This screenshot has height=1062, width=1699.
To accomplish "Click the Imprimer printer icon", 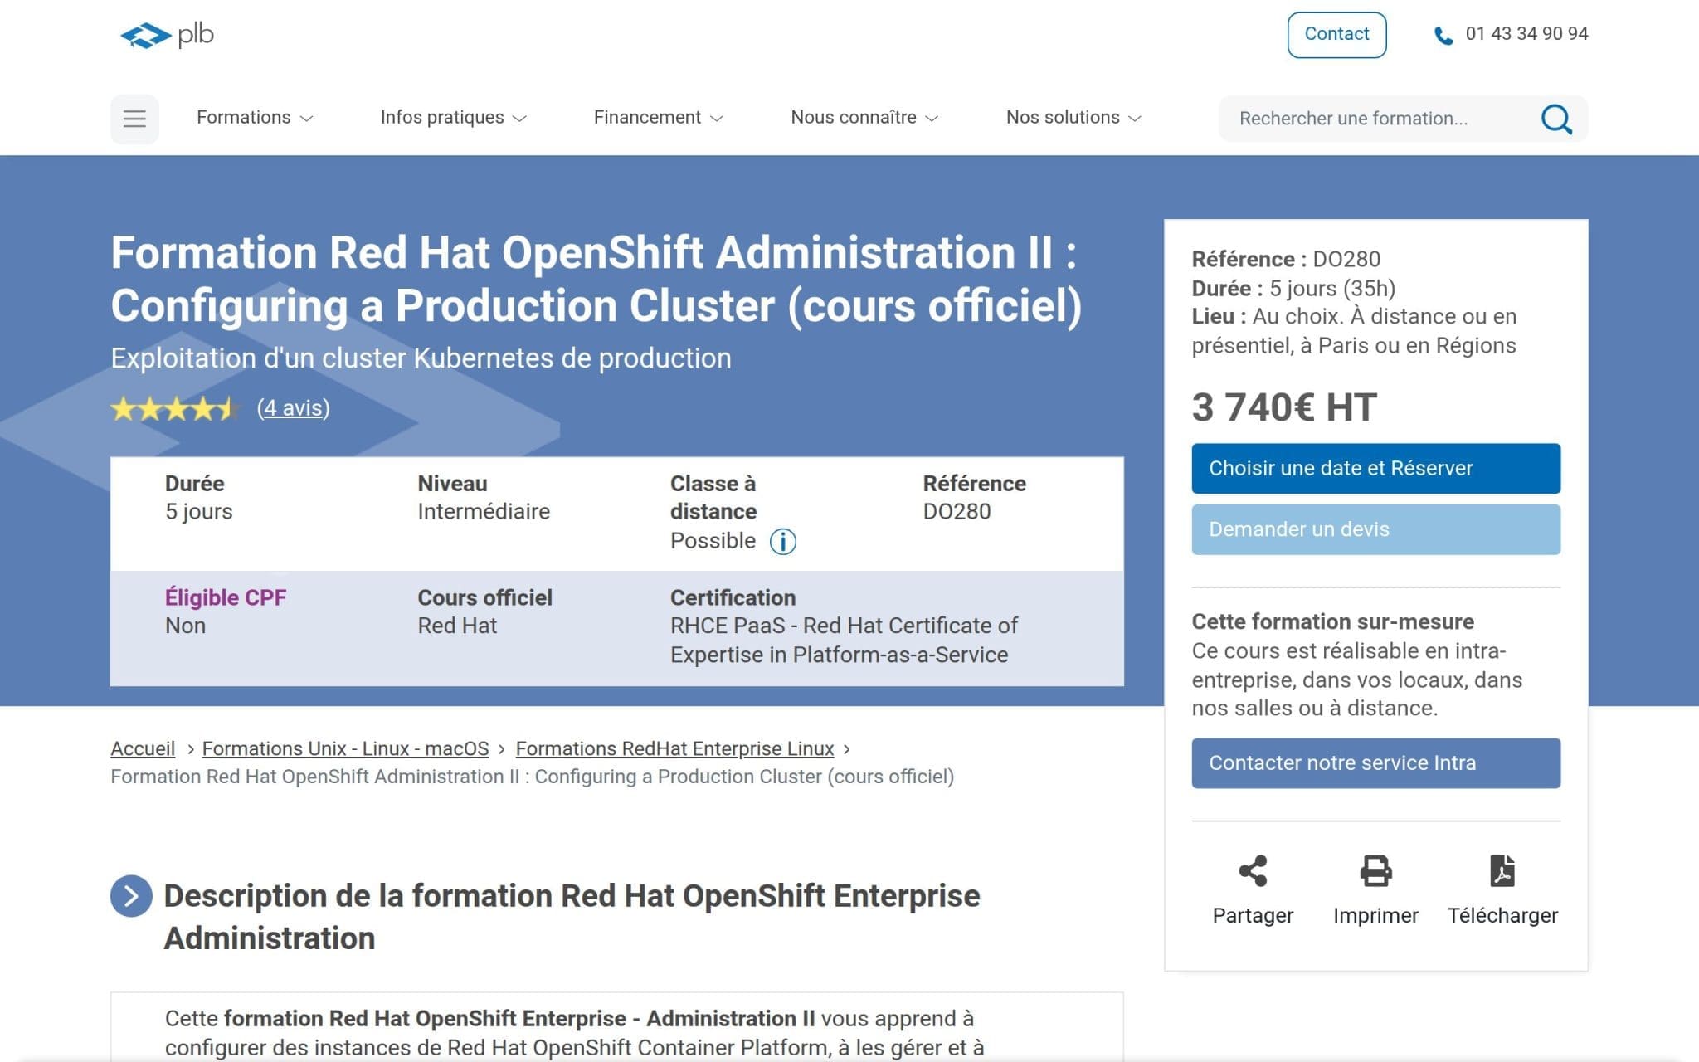I will [1375, 871].
